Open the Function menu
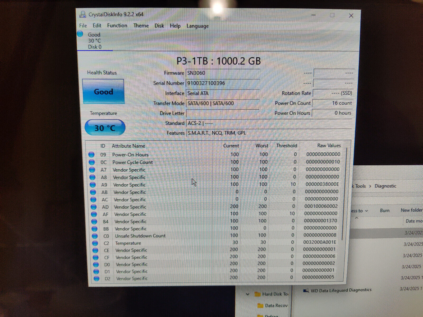 coord(117,25)
